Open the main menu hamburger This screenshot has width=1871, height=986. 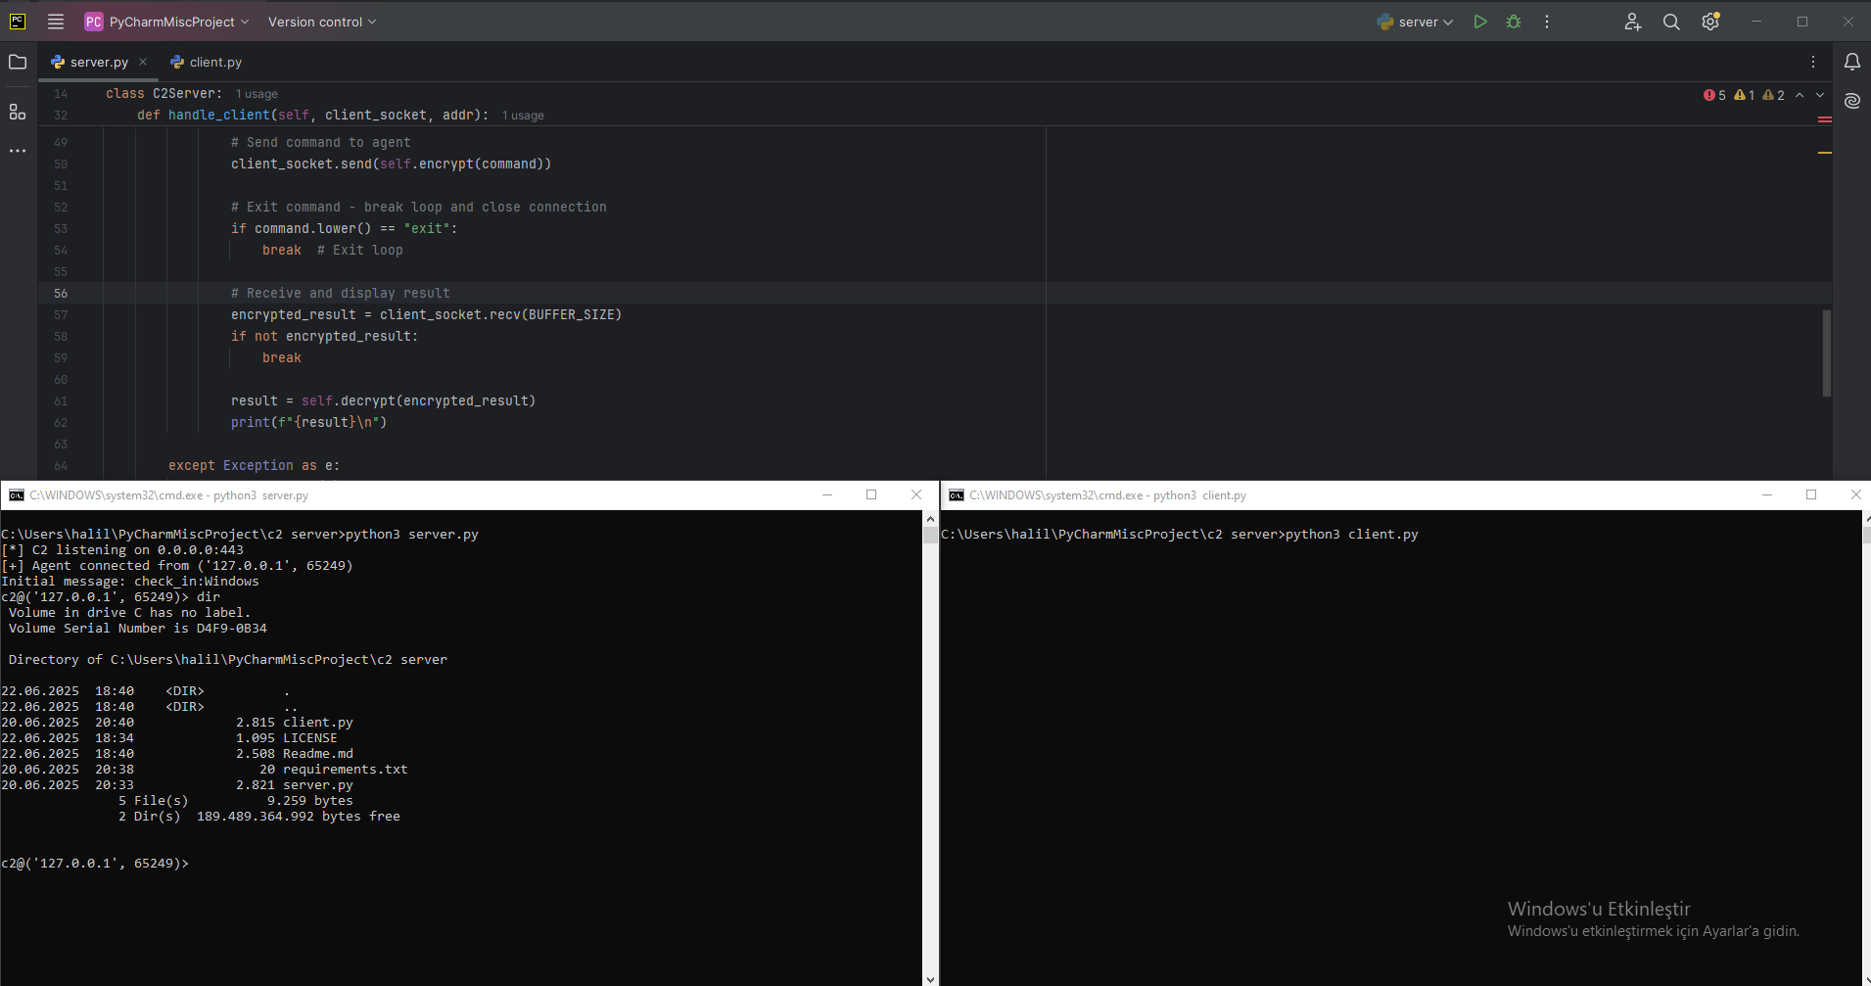tap(56, 22)
